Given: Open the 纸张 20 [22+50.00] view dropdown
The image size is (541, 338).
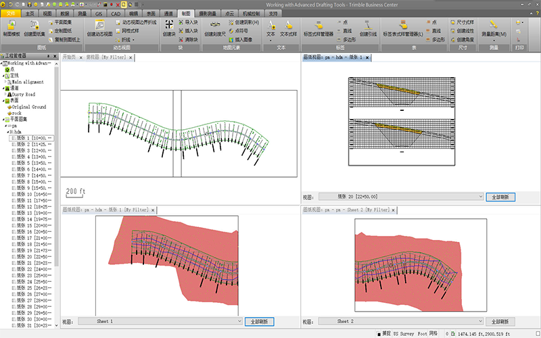Looking at the screenshot, I should [x=481, y=197].
